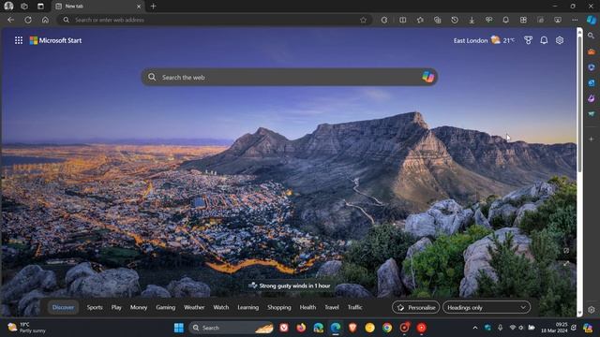Open Brave browser from taskbar
This screenshot has width=600, height=337.
[352, 328]
